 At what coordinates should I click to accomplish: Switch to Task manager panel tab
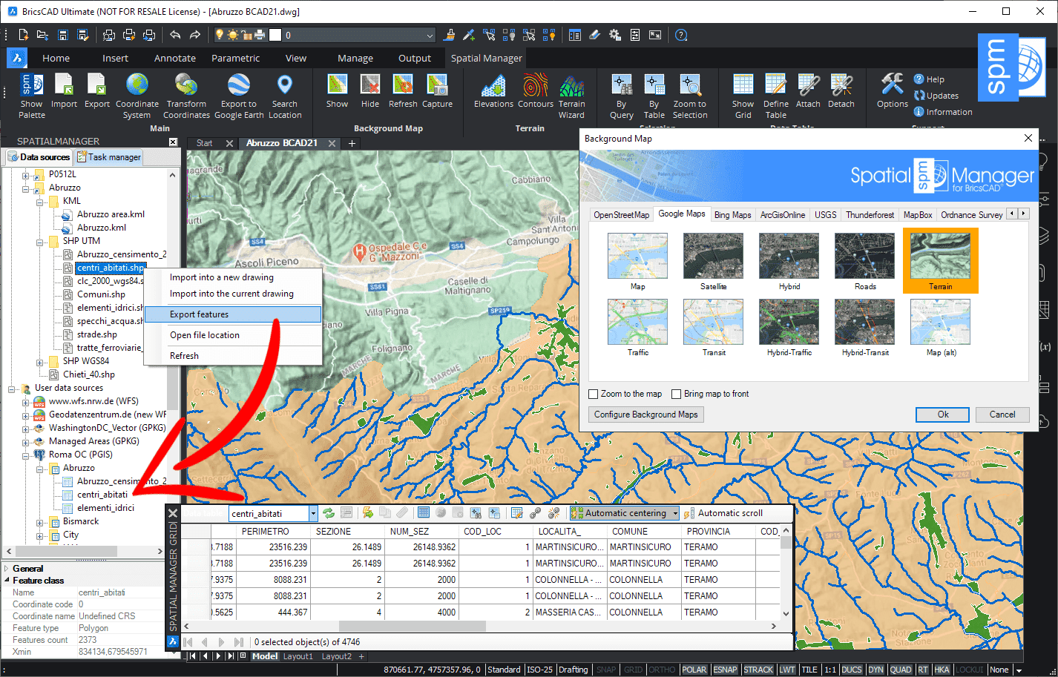point(108,157)
